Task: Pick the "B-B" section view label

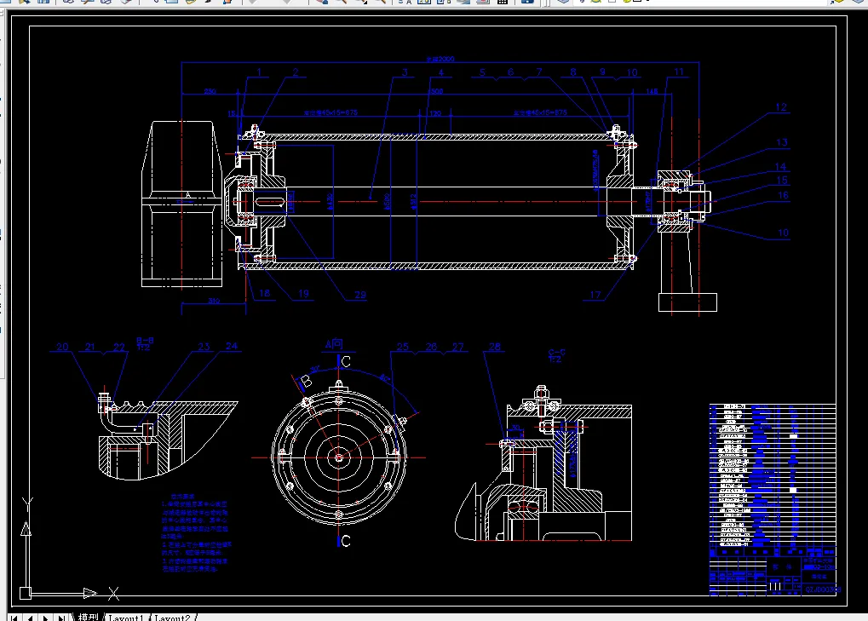Action: point(145,341)
